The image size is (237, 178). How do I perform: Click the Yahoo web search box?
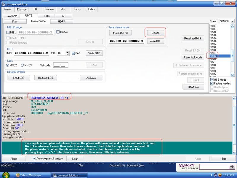214,167
